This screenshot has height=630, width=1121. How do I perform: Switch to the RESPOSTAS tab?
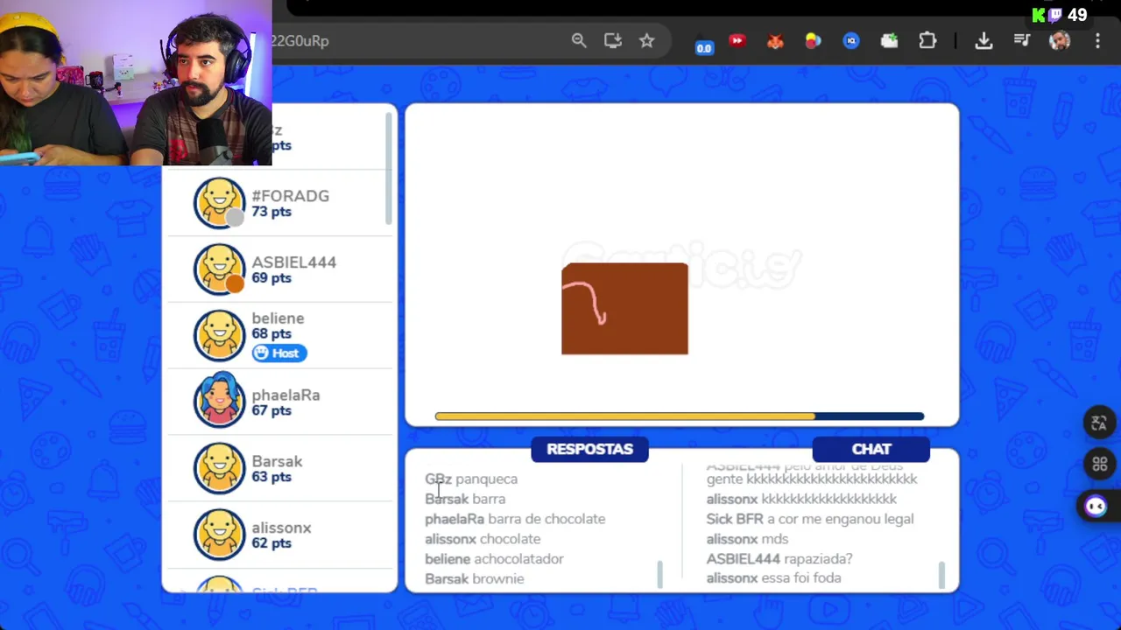pos(589,449)
